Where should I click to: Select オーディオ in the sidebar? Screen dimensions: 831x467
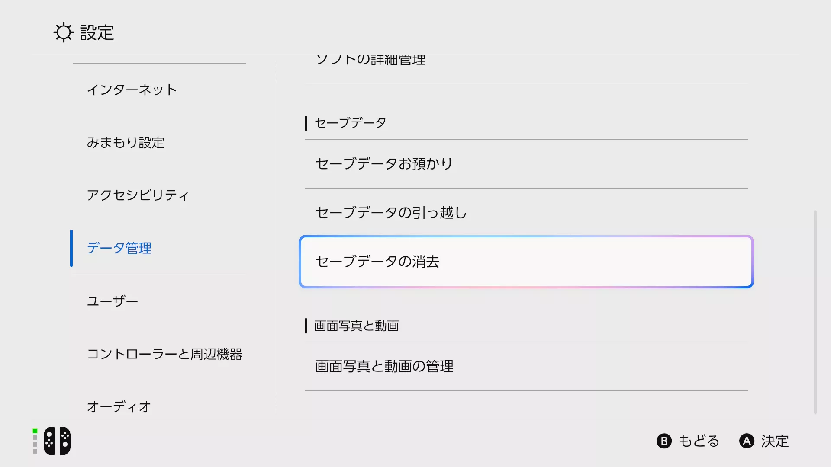click(119, 406)
